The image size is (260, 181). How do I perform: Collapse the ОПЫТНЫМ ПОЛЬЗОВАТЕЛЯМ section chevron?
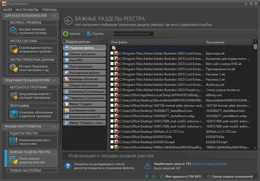click(54, 80)
